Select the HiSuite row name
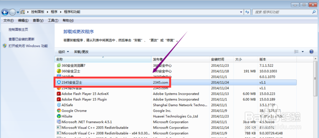The image size is (319, 138). (x=67, y=116)
